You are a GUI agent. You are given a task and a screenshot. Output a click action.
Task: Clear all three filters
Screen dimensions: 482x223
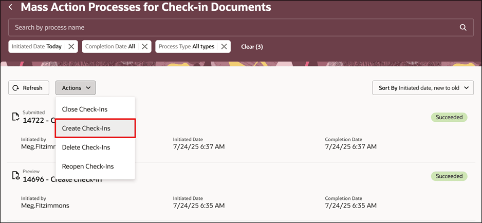pyautogui.click(x=252, y=47)
